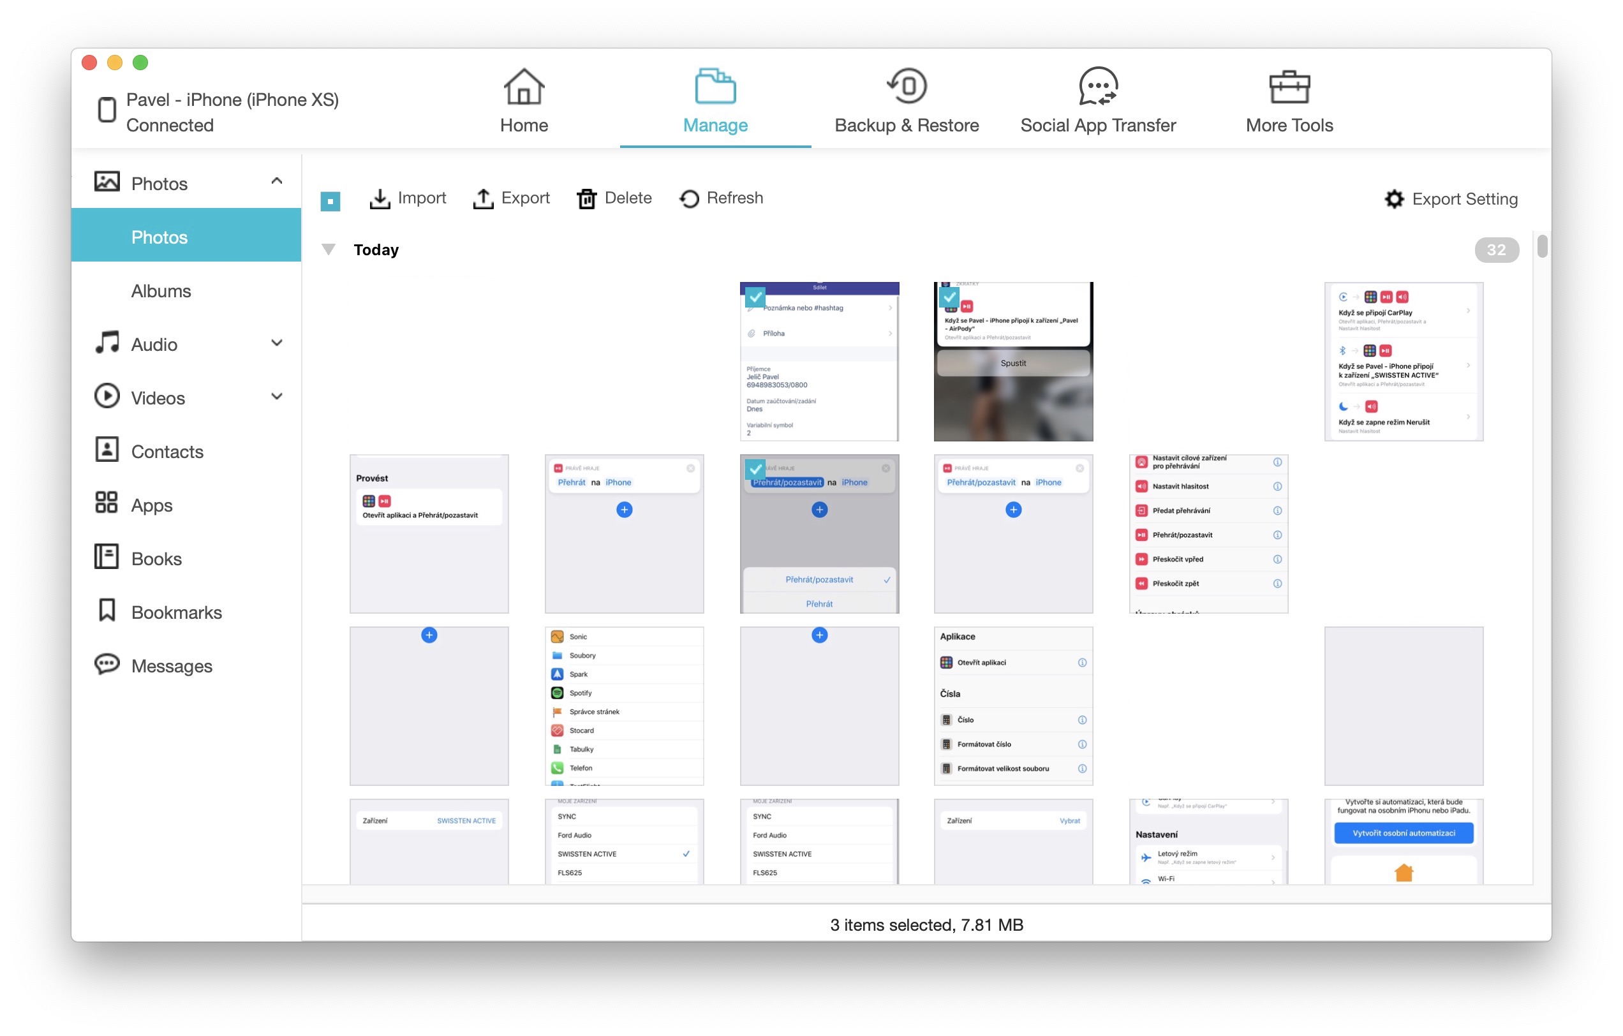Collapse the Photos sidebar section
Screen dimensions: 1623x1036
[276, 181]
